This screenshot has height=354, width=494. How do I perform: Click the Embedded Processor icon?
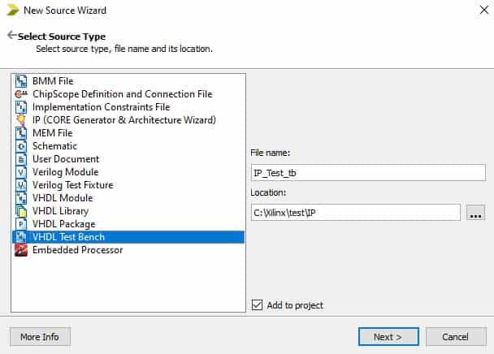click(21, 250)
